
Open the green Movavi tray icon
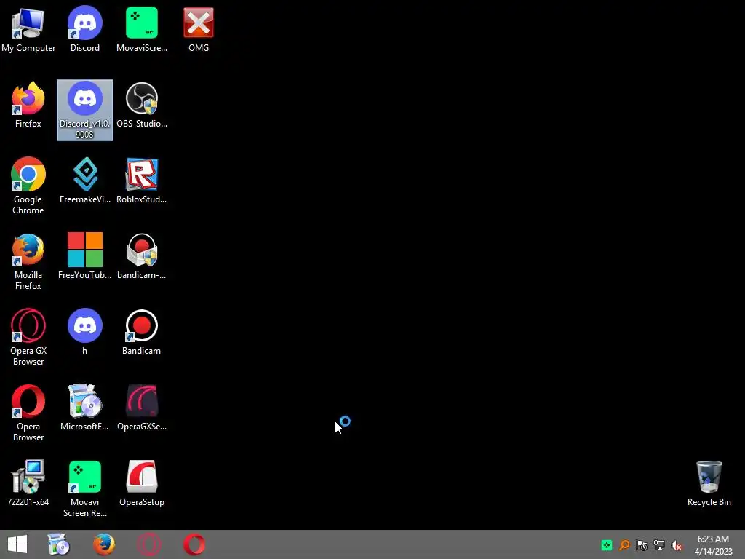coord(607,545)
